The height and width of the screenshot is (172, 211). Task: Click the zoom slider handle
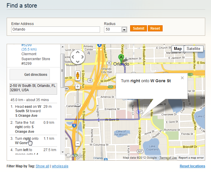tap(78, 105)
